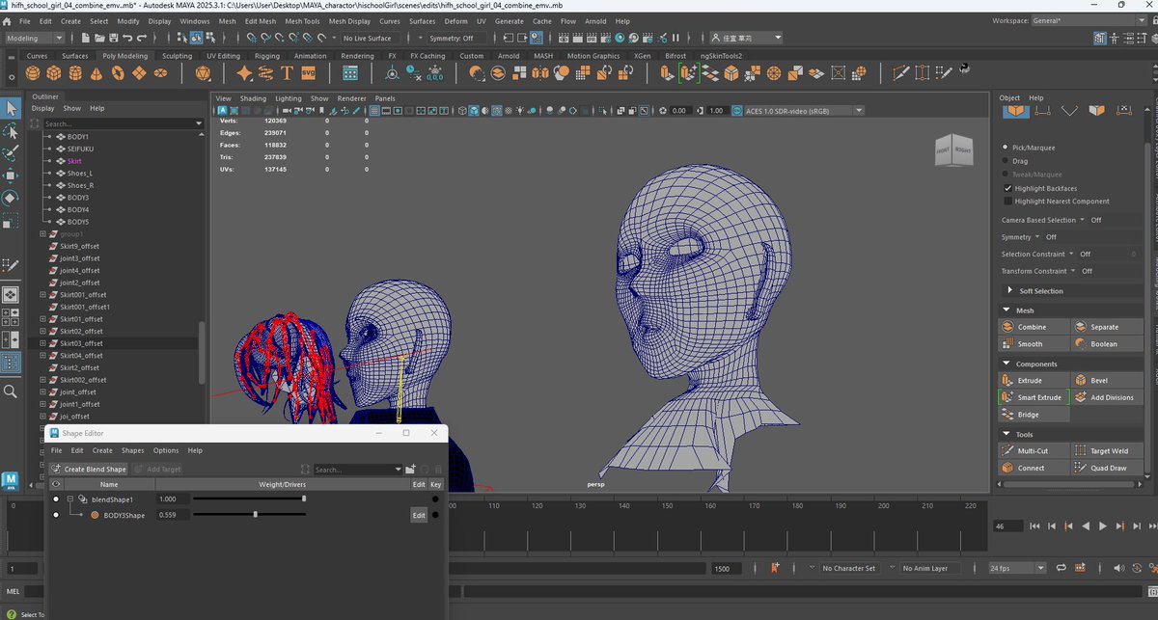The image size is (1158, 620).
Task: Click the Open scene folder icon
Action: coord(99,38)
